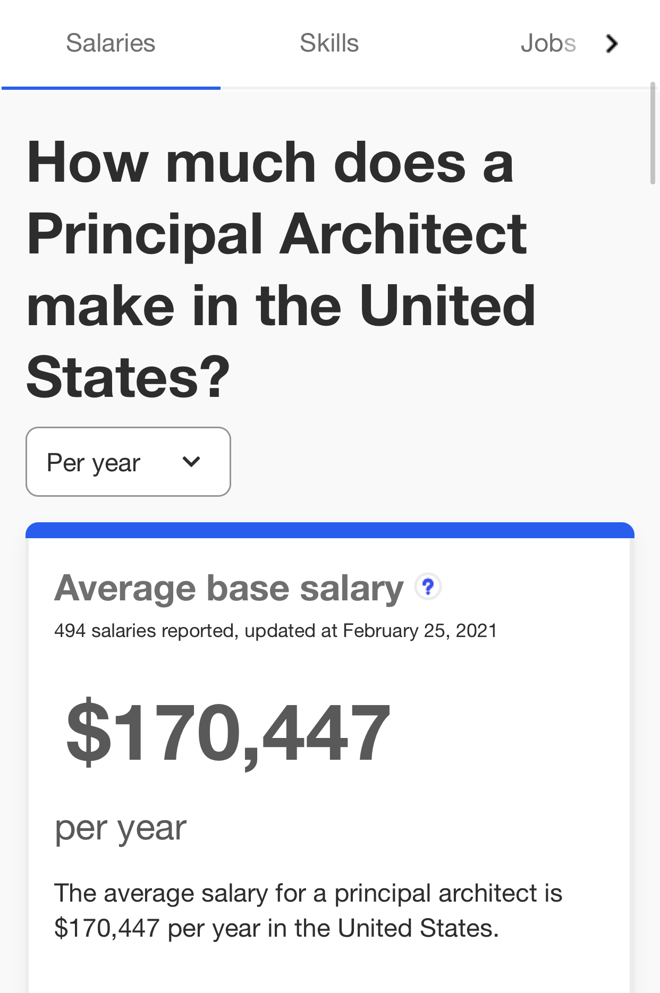Click the average salary description sentence
This screenshot has height=993, width=660.
[x=308, y=911]
